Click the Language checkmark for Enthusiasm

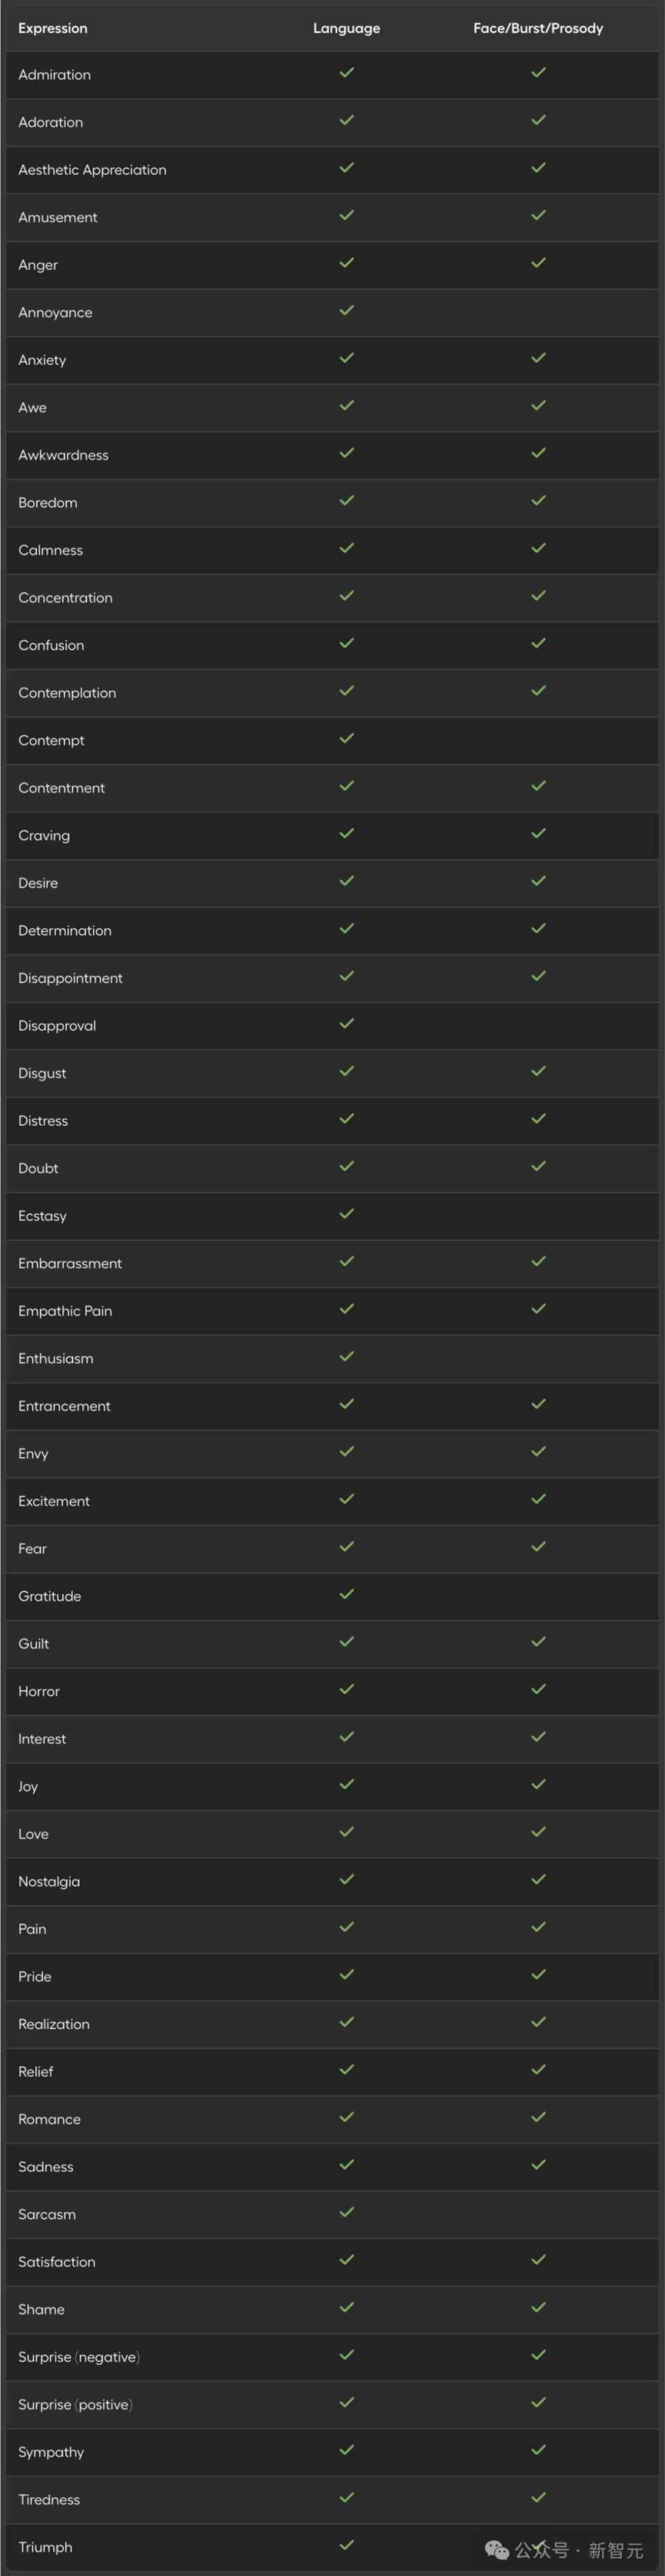click(346, 1356)
